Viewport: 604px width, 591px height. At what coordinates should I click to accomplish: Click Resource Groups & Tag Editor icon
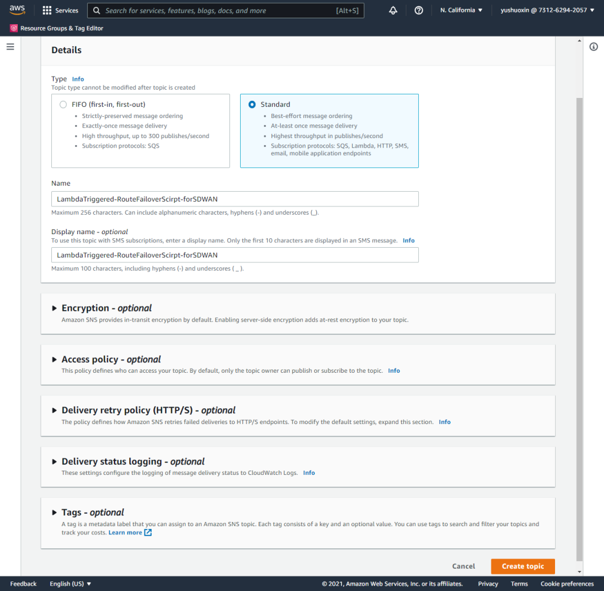point(14,28)
